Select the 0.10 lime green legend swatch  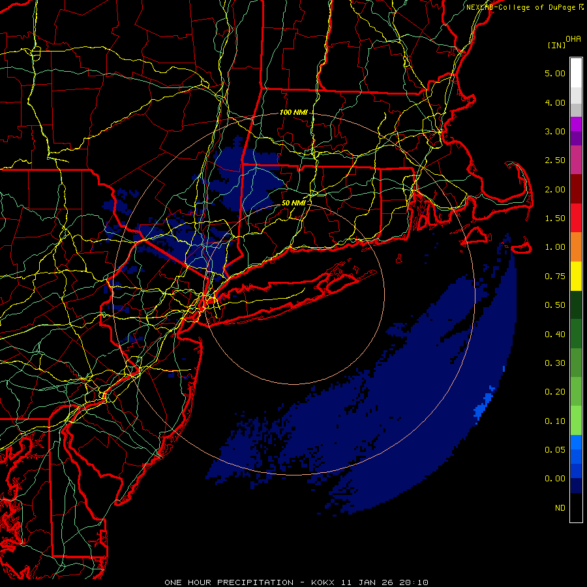point(576,421)
